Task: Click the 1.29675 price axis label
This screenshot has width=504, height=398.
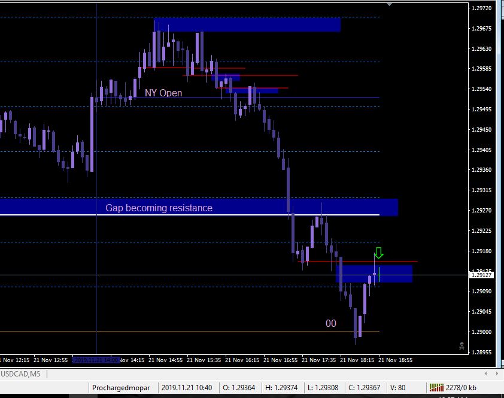Action: click(x=481, y=28)
